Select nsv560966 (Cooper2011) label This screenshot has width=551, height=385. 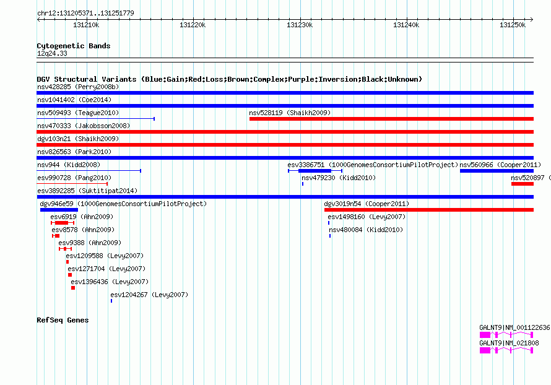point(500,165)
